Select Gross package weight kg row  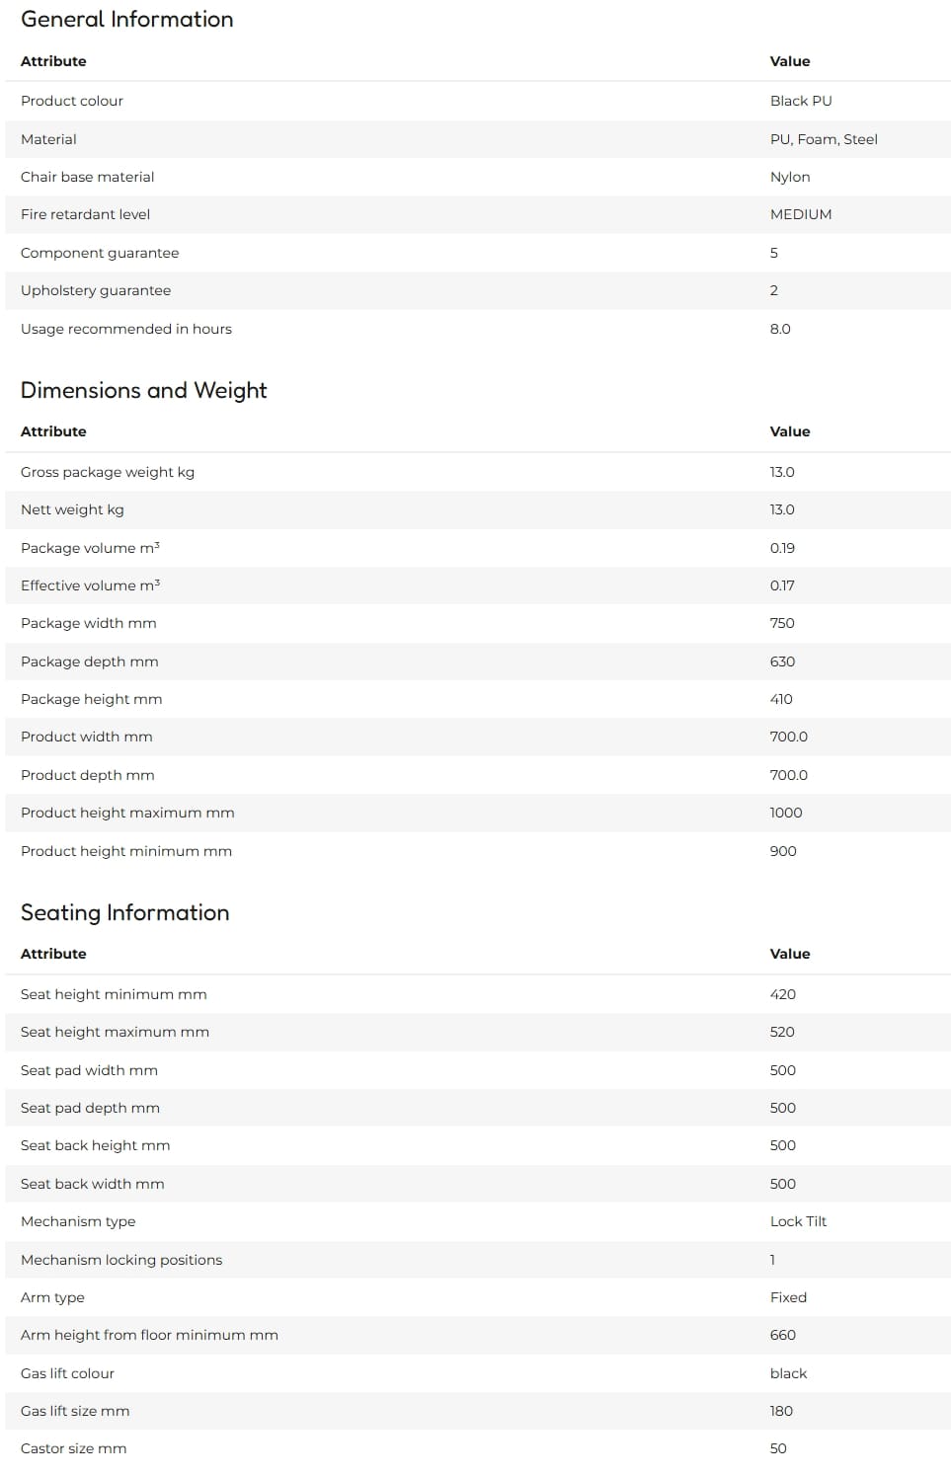478,472
